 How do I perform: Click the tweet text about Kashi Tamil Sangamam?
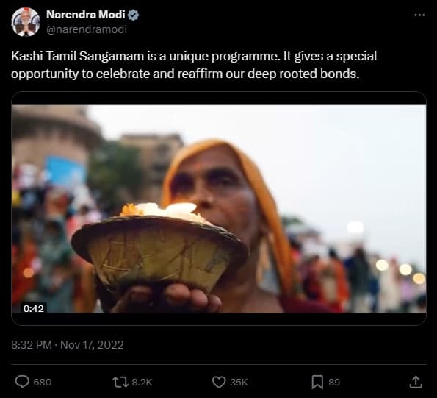pyautogui.click(x=194, y=65)
